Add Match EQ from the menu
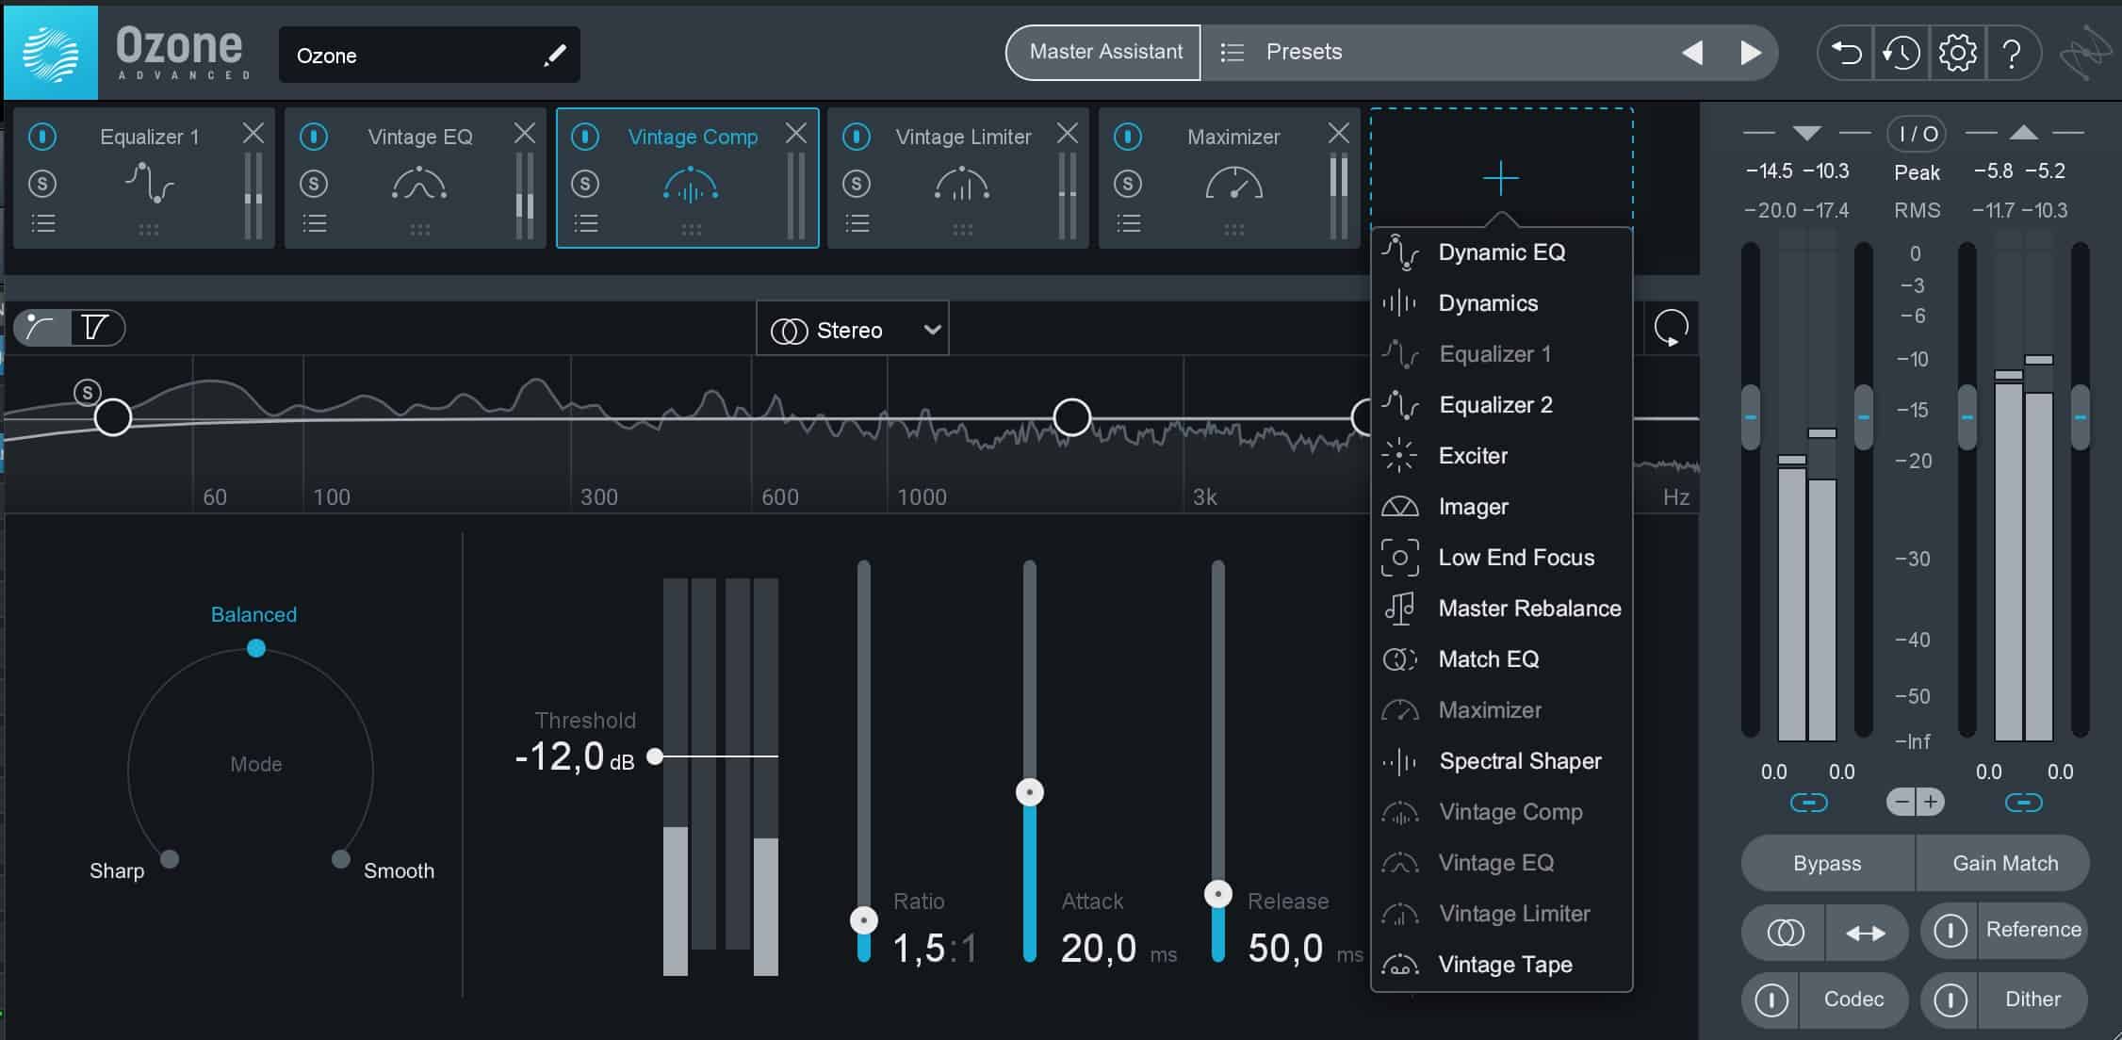This screenshot has height=1040, width=2122. click(x=1502, y=659)
